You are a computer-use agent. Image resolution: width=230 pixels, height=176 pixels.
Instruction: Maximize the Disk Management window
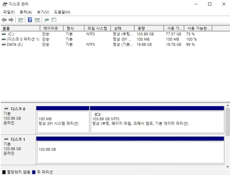pyautogui.click(x=210, y=4)
